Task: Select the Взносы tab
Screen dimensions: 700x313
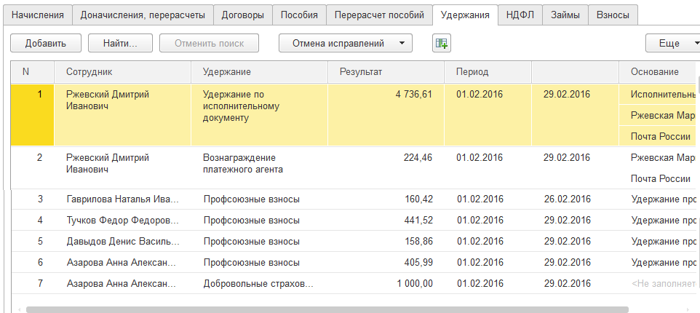Action: click(613, 15)
